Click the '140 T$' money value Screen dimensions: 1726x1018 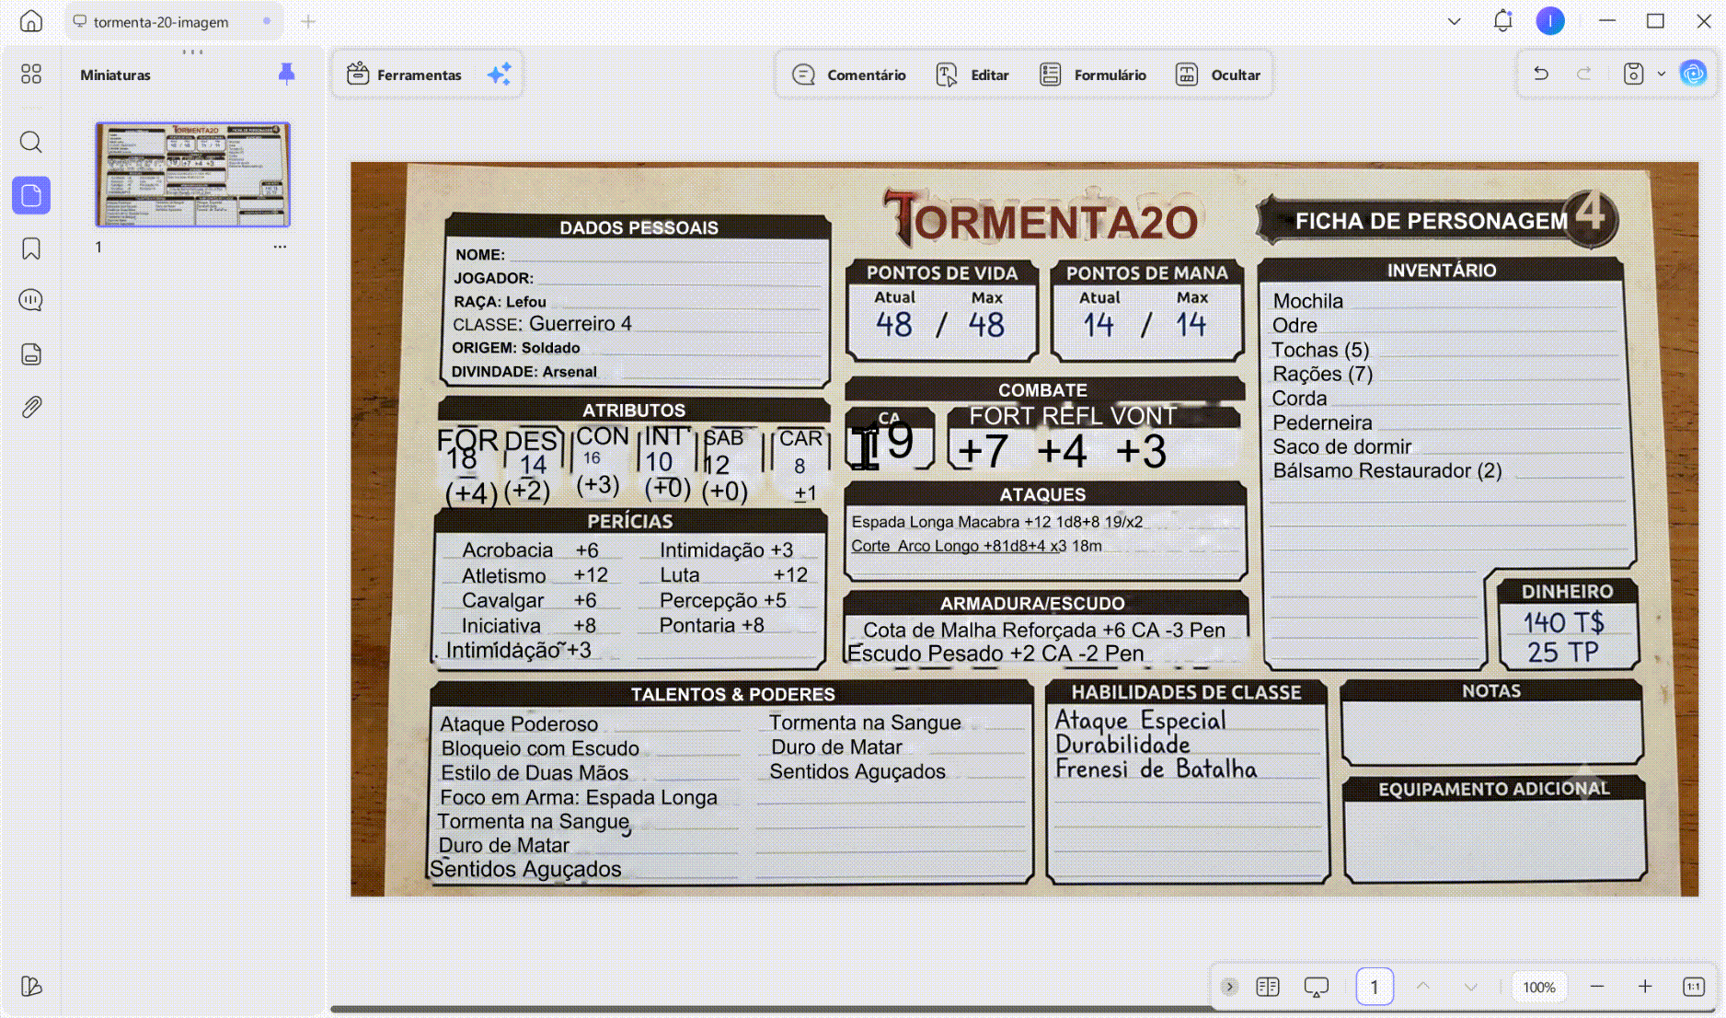click(1563, 623)
